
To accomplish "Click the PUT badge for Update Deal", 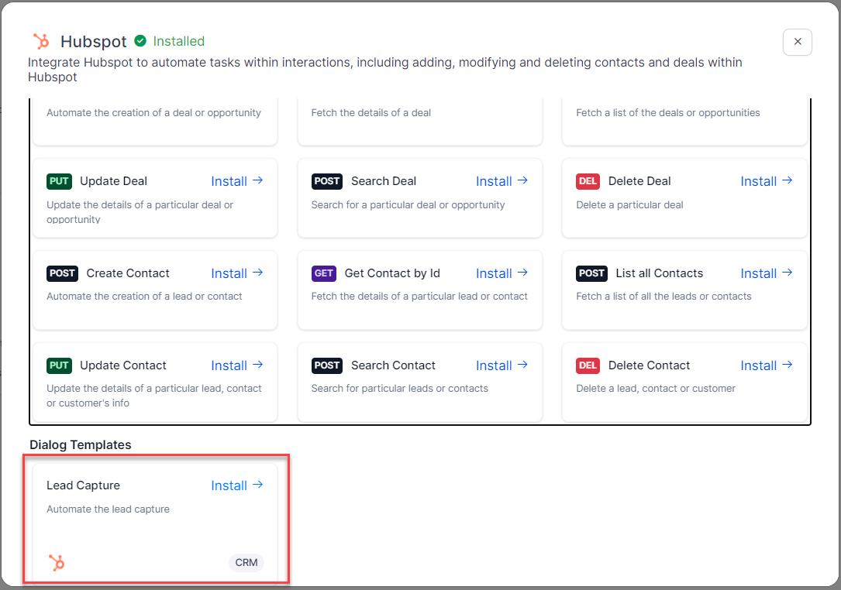I will click(60, 181).
